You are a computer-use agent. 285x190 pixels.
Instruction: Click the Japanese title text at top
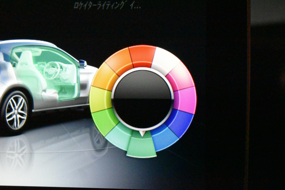click(x=107, y=5)
